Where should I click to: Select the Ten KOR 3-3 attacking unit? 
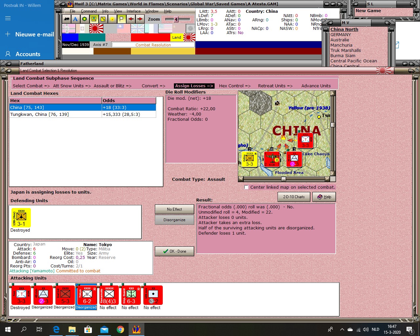(x=21, y=295)
